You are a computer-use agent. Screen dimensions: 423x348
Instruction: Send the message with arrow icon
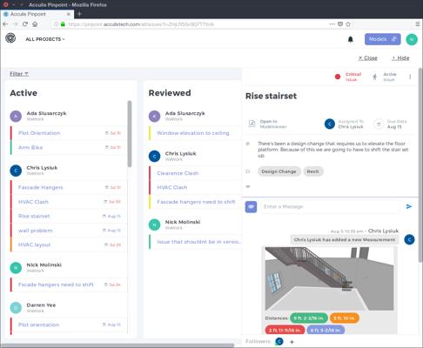(409, 206)
